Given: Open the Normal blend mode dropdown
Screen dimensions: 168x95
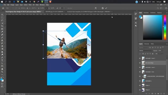Looking at the screenshot, I should click(145, 51).
